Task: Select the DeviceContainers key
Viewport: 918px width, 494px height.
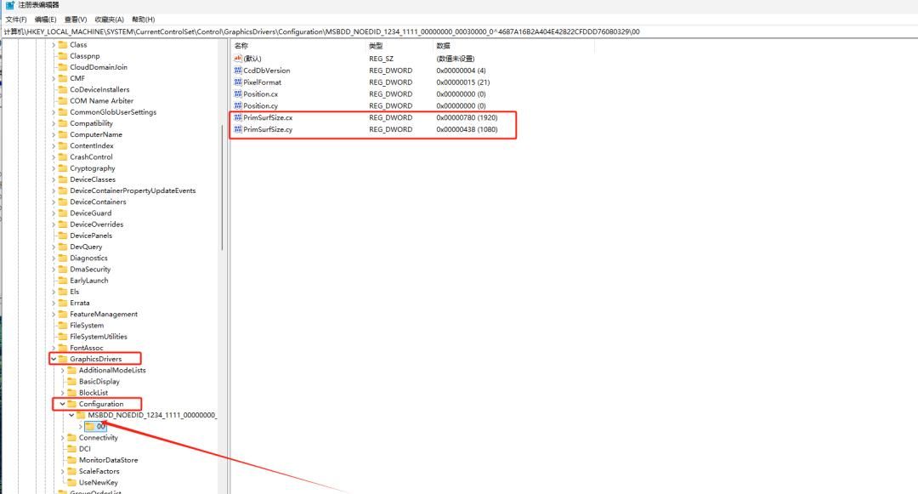Action: pyautogui.click(x=98, y=202)
